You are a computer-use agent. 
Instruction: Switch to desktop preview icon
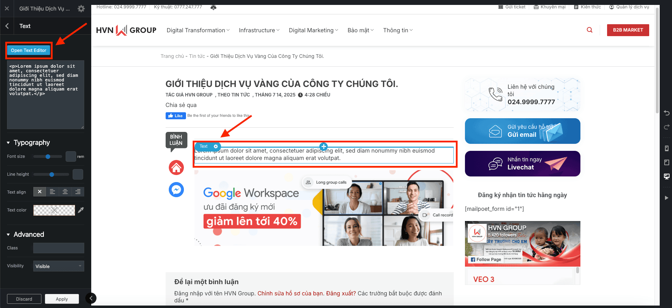point(666,176)
